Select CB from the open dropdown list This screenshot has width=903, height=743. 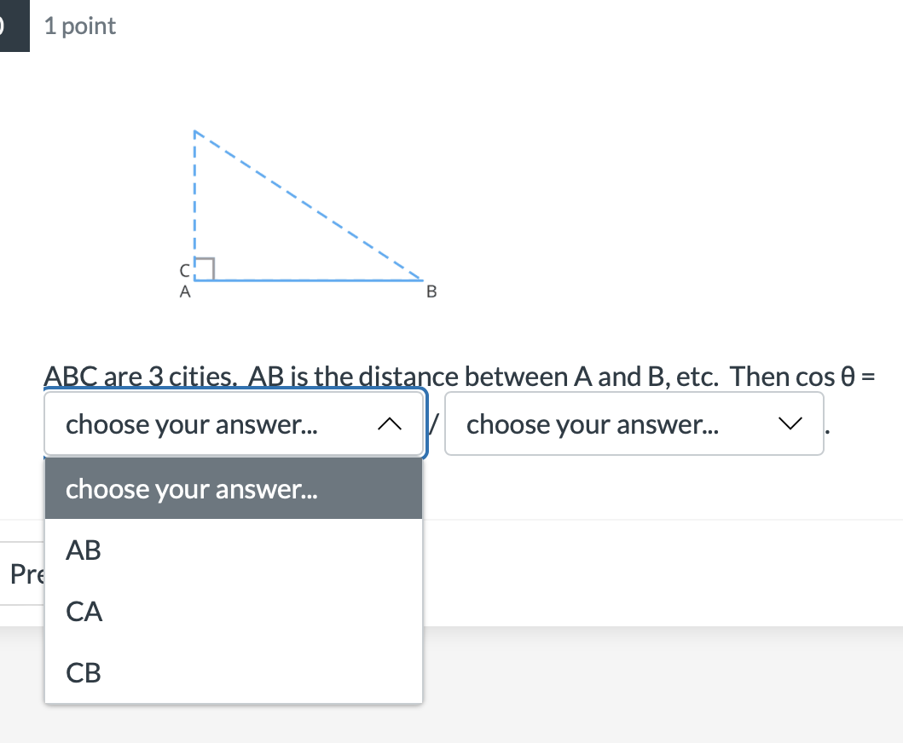tap(83, 672)
